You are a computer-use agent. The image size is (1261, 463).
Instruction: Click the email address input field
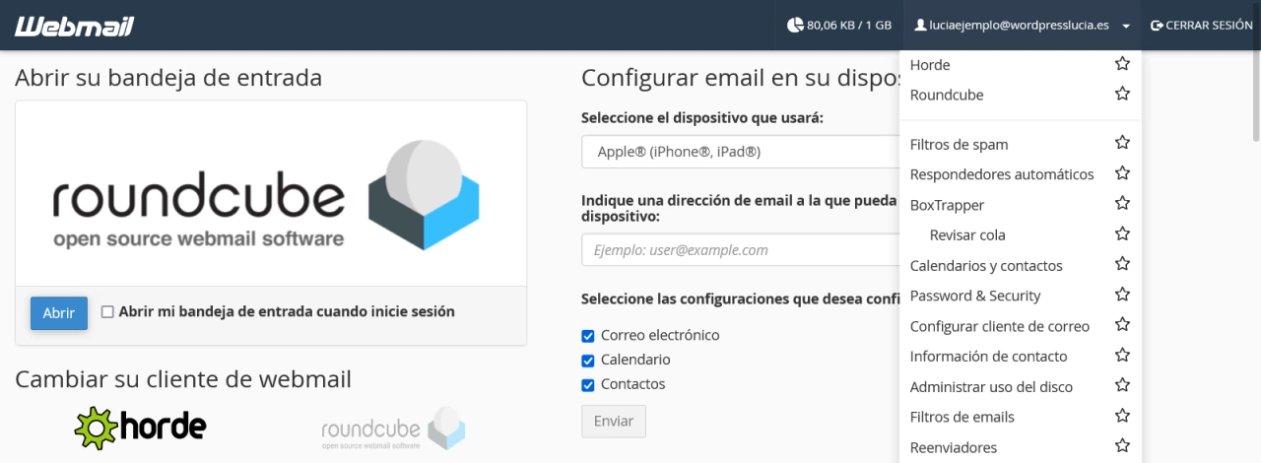741,250
